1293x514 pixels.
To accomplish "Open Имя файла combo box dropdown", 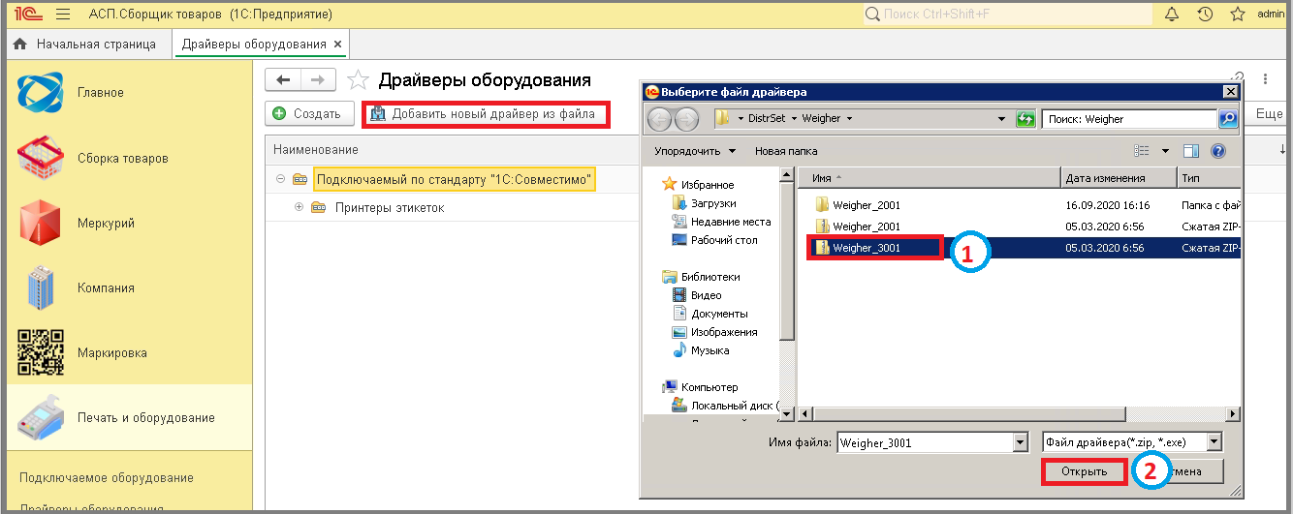I will (1019, 442).
